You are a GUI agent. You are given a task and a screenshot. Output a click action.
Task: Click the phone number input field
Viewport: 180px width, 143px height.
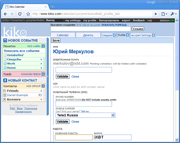[x=84, y=104]
